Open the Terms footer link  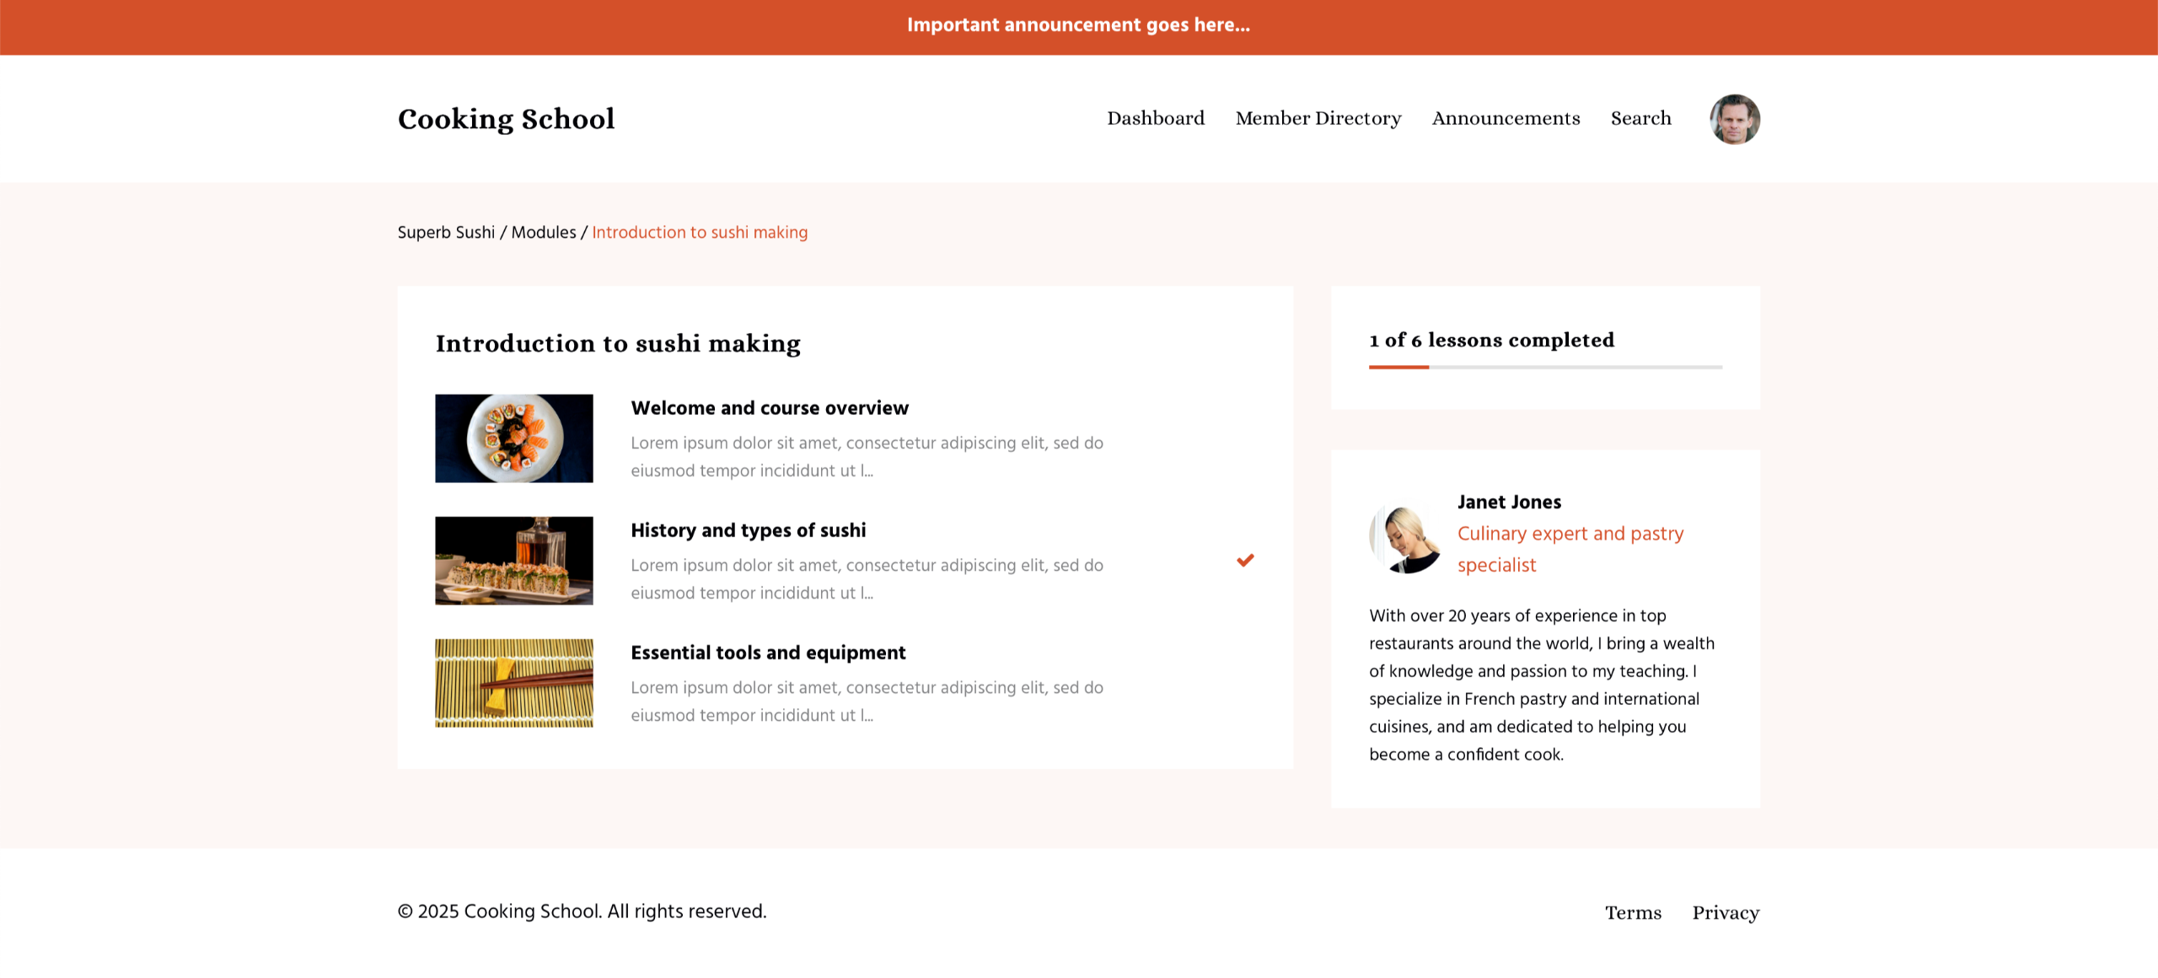pos(1633,913)
